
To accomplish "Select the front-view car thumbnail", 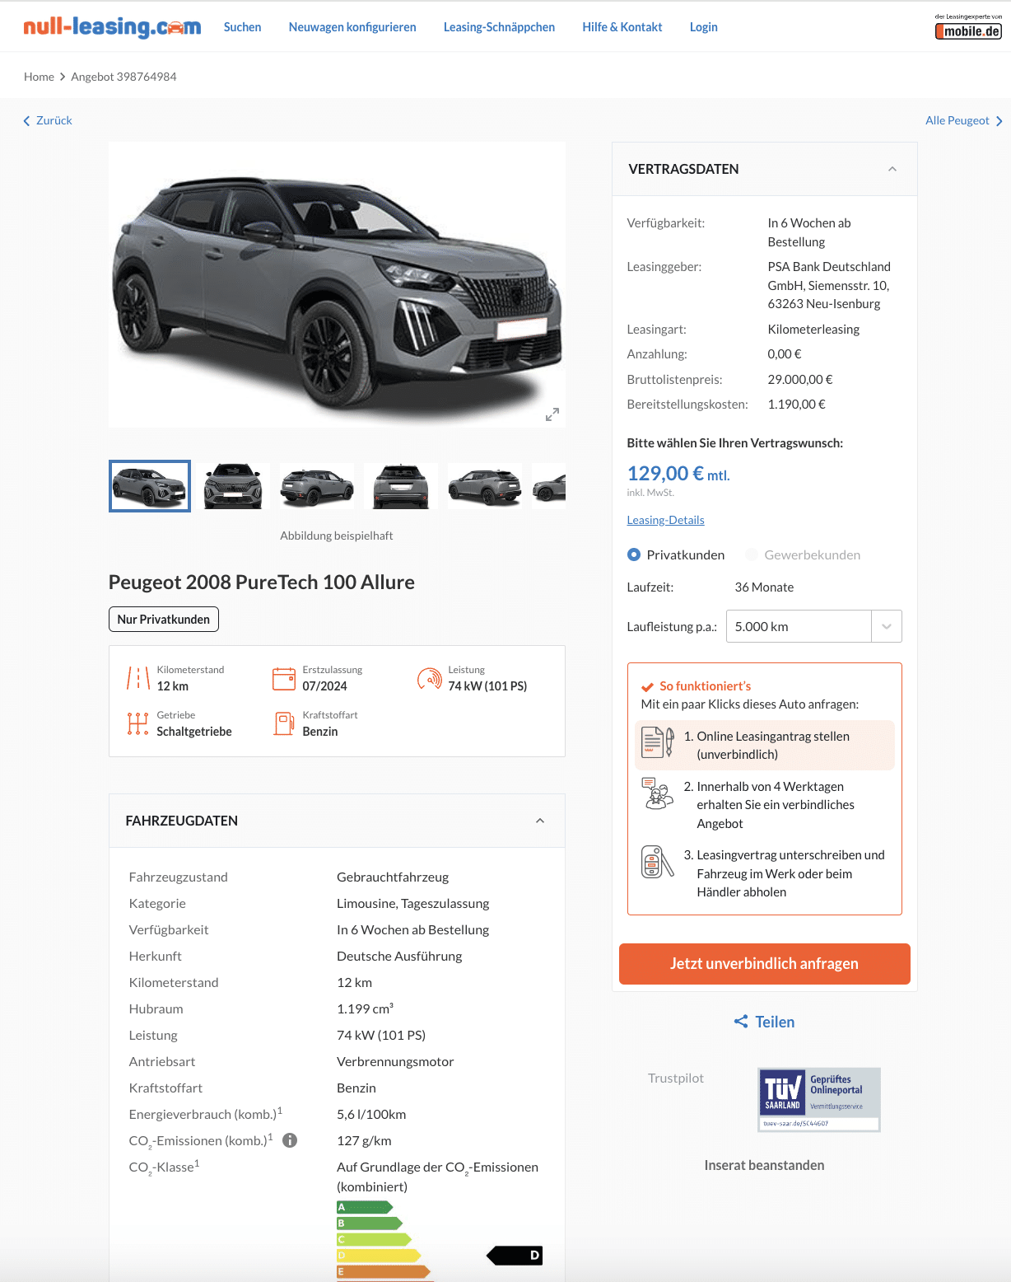I will click(x=233, y=486).
